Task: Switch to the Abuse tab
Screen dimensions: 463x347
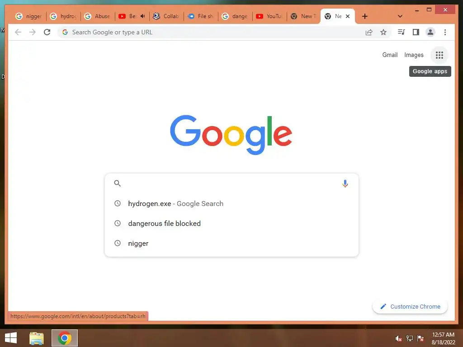Action: point(98,16)
